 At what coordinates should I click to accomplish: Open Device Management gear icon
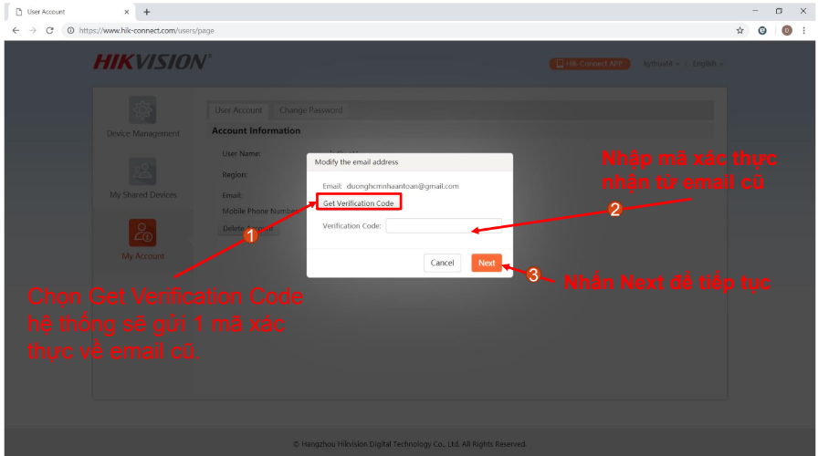coord(142,111)
